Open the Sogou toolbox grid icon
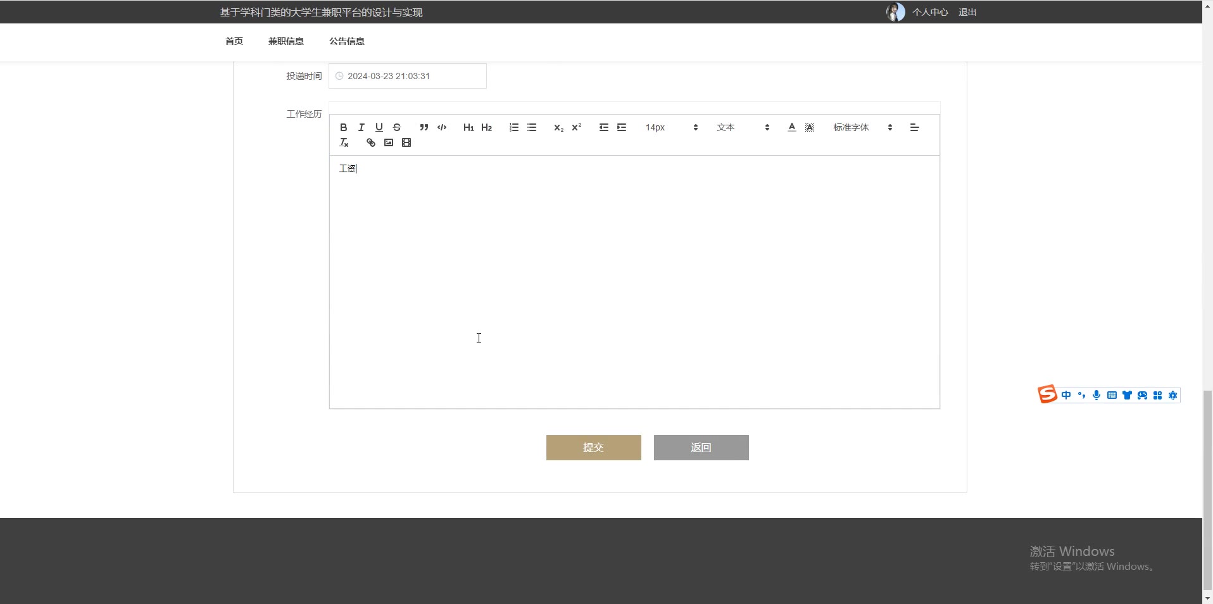 [1157, 395]
